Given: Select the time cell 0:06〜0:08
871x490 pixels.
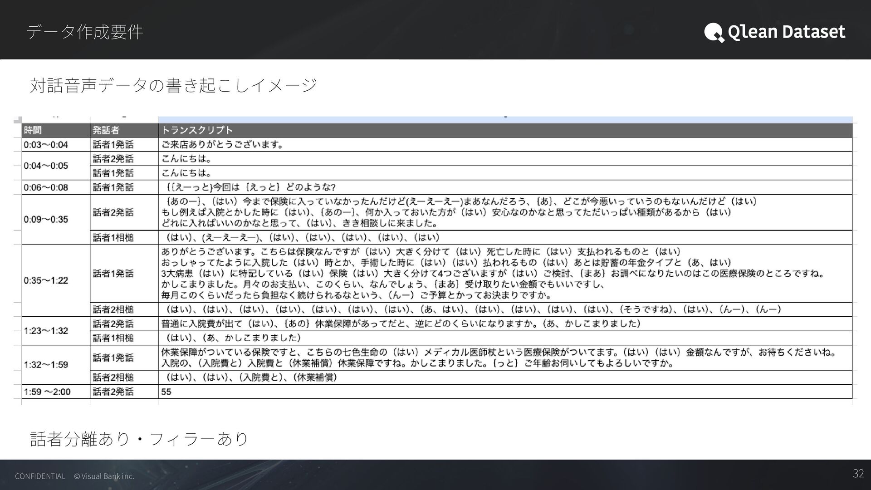Looking at the screenshot, I should click(x=56, y=187).
